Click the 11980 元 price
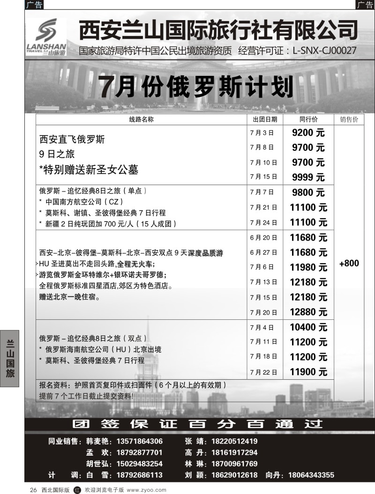 308,267
